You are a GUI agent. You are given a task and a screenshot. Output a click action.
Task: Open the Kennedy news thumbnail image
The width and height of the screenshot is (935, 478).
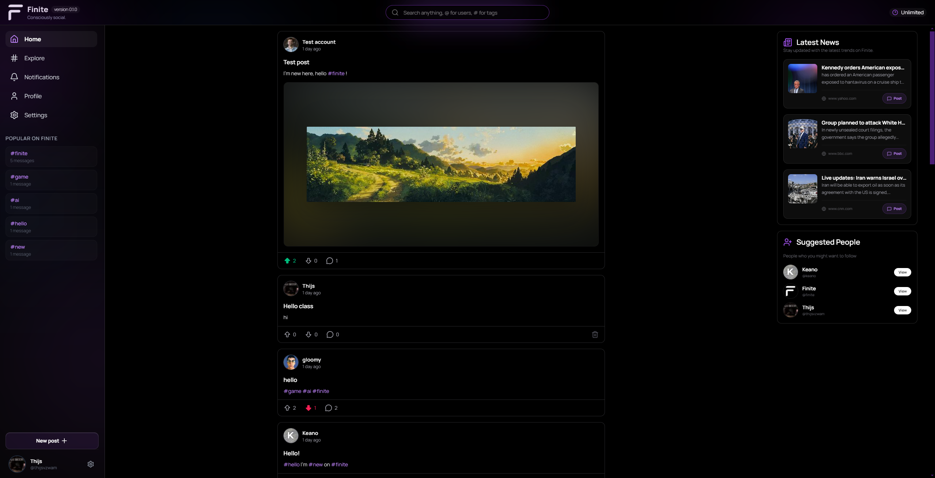[802, 79]
